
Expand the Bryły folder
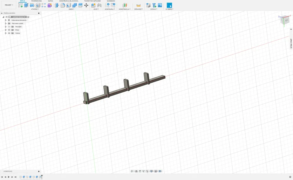click(6, 30)
